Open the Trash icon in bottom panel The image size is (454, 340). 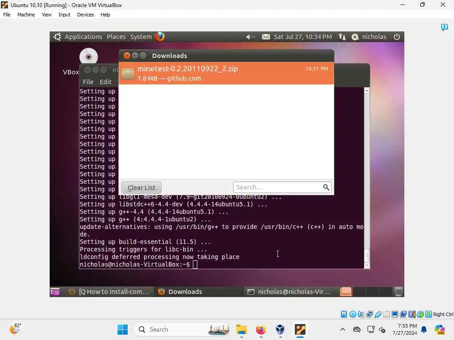[399, 292]
